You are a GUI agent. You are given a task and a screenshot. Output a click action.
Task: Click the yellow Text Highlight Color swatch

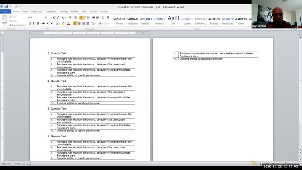[62, 24]
